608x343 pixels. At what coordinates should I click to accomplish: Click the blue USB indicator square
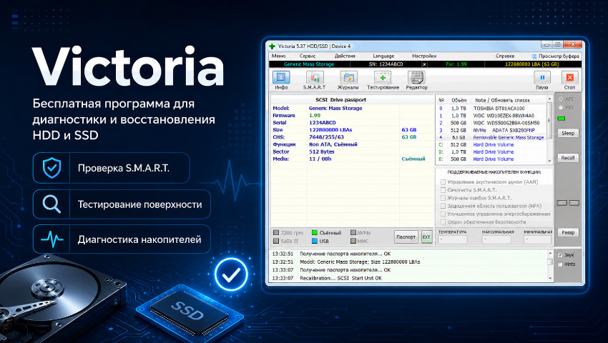pyautogui.click(x=315, y=241)
